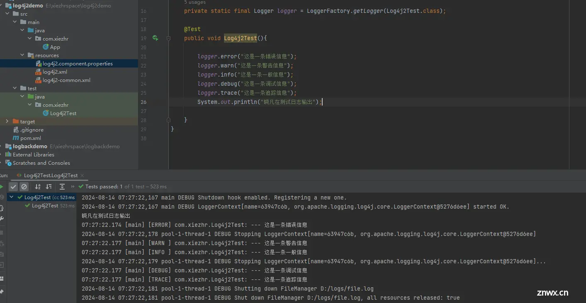This screenshot has height=303, width=586.
Task: Select the Log4j2Test.Log4j2Test run tab
Action: click(x=51, y=176)
